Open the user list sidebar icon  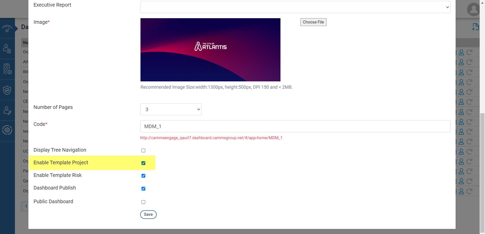pos(7,49)
